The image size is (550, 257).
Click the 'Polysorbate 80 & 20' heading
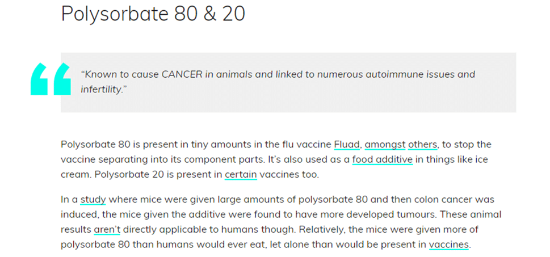click(153, 14)
